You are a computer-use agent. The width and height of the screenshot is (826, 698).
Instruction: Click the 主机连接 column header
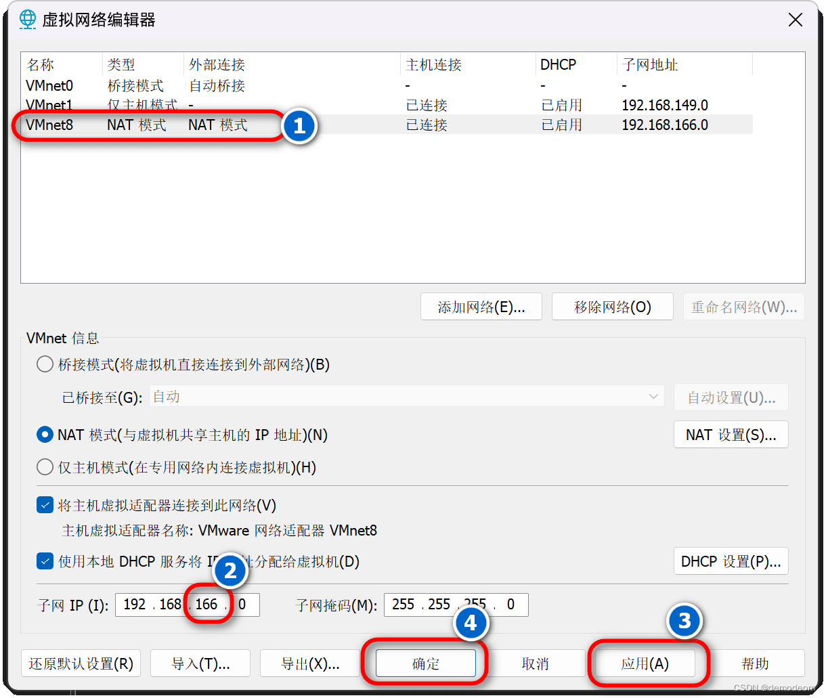click(x=468, y=65)
